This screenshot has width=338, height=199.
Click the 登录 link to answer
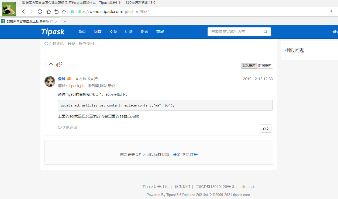click(x=177, y=155)
